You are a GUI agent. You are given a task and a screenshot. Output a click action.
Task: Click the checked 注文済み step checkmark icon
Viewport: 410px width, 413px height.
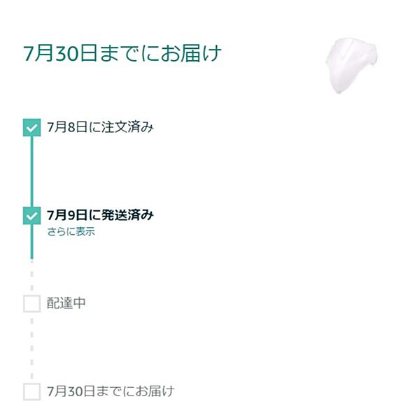tap(32, 128)
